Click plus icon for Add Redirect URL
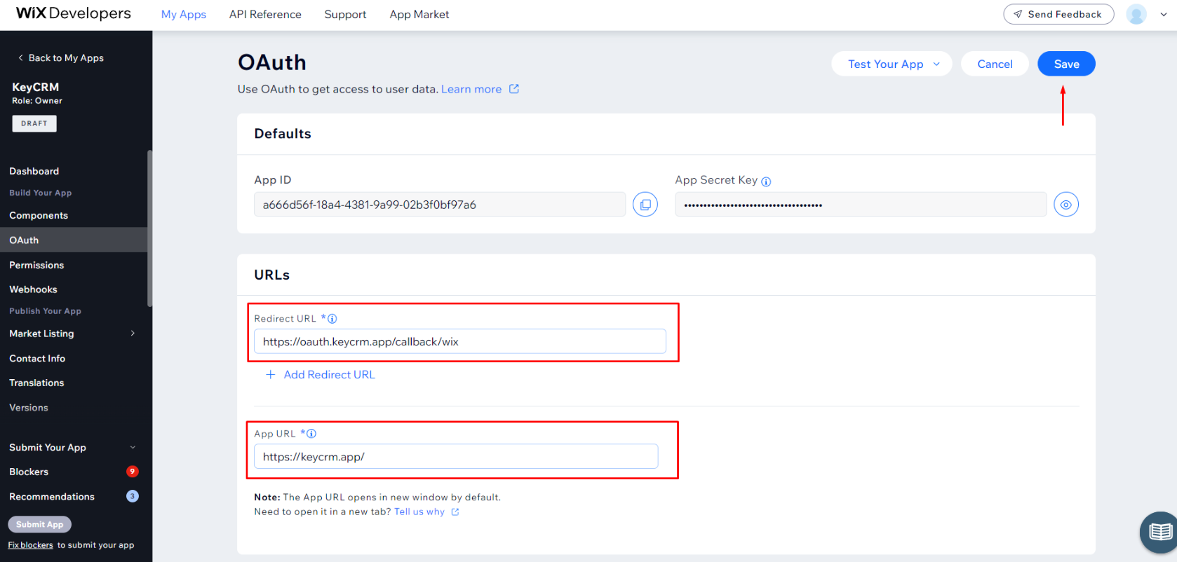The width and height of the screenshot is (1177, 562). click(270, 375)
